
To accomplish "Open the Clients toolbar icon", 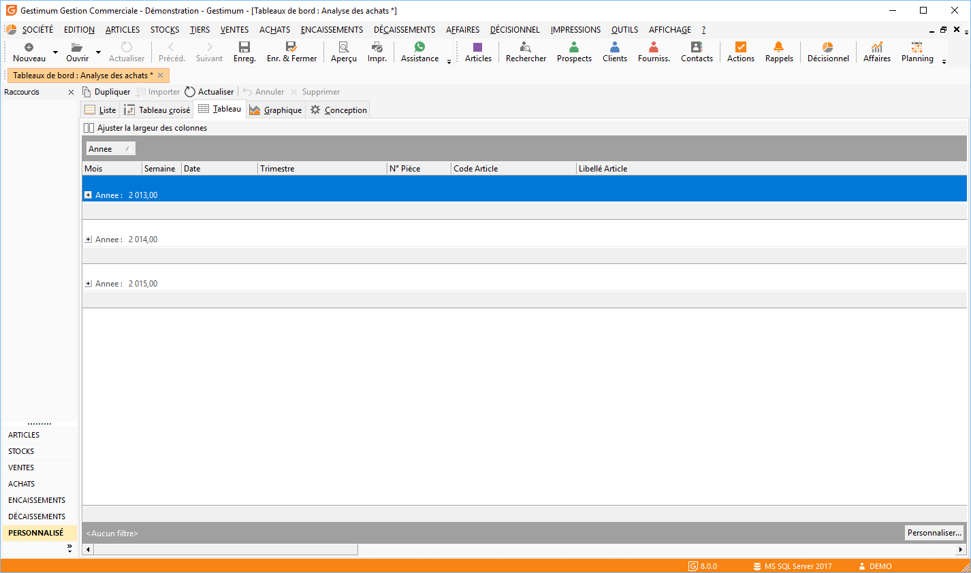I will [615, 52].
